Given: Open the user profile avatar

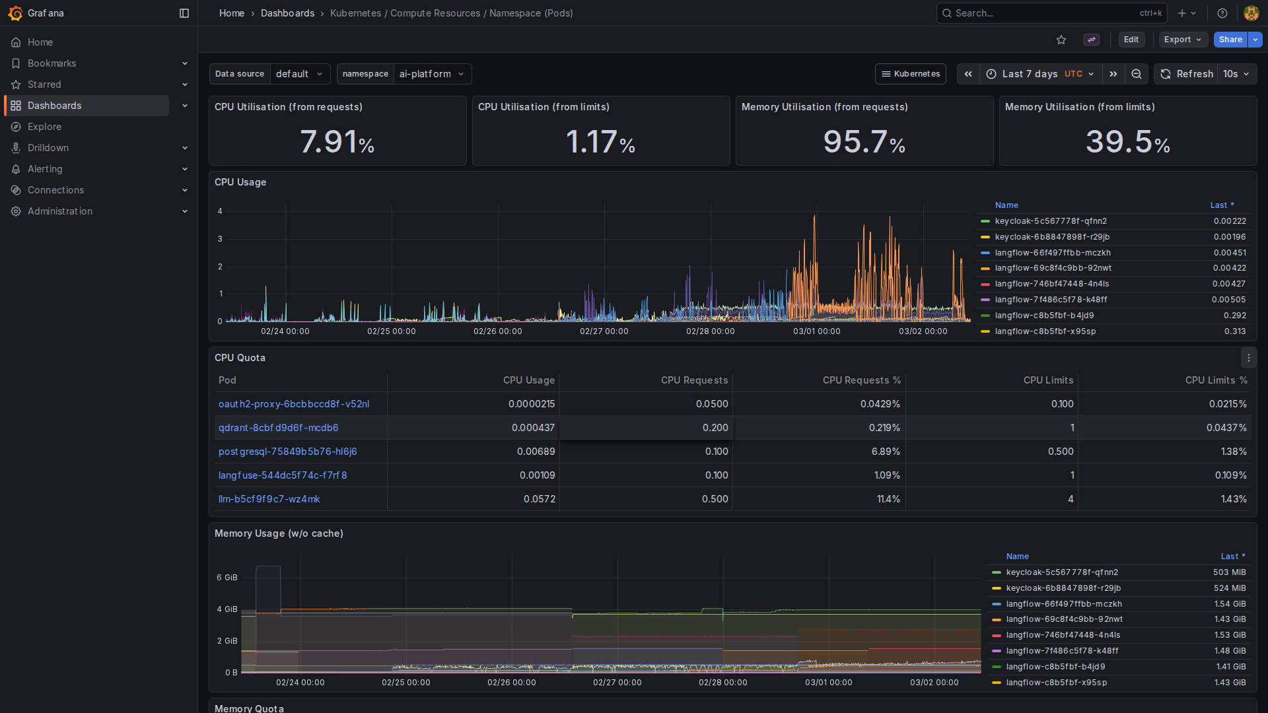Looking at the screenshot, I should [1251, 13].
